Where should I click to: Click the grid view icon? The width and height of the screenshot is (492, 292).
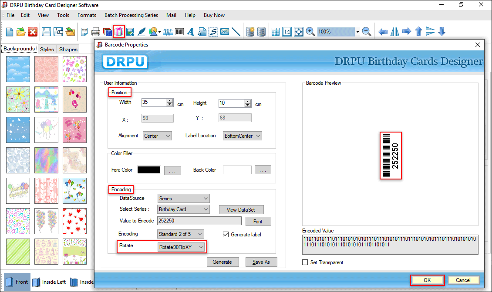(276, 32)
